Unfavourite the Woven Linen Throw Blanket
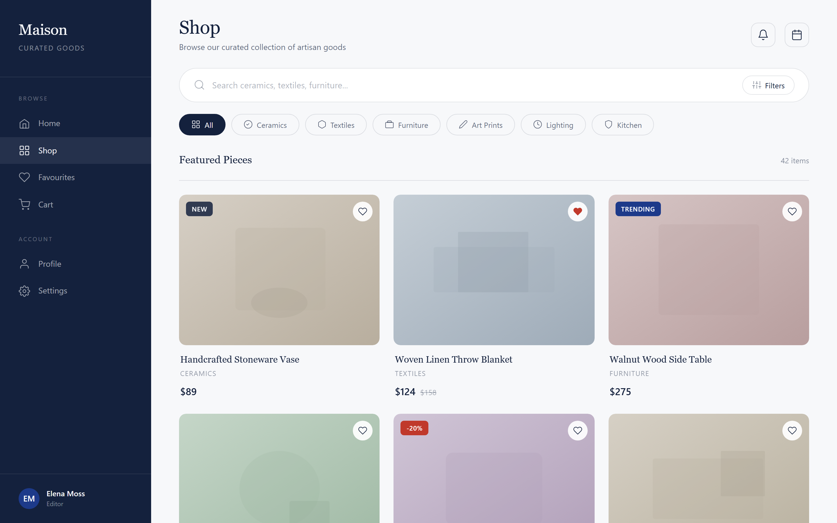Image resolution: width=837 pixels, height=523 pixels. [577, 211]
